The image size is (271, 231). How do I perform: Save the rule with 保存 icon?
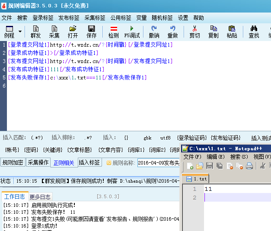(x=92, y=32)
